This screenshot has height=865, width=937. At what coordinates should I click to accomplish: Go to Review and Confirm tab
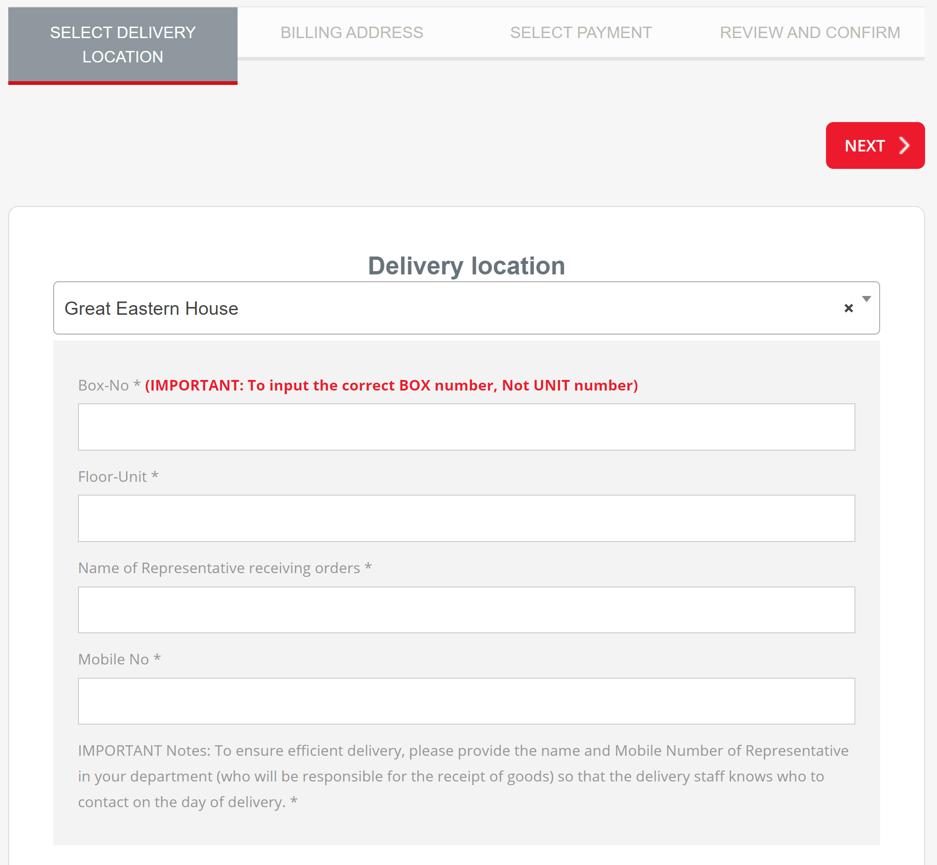pyautogui.click(x=809, y=33)
